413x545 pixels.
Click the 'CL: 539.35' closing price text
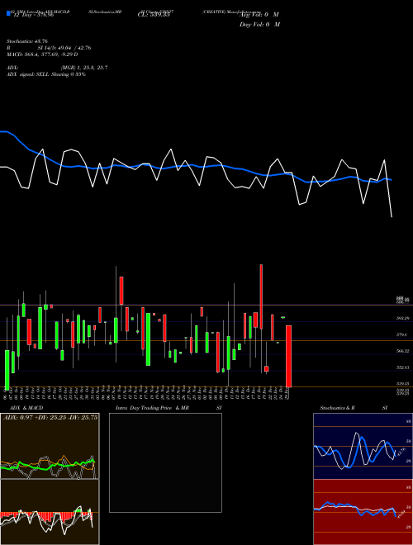(x=154, y=15)
